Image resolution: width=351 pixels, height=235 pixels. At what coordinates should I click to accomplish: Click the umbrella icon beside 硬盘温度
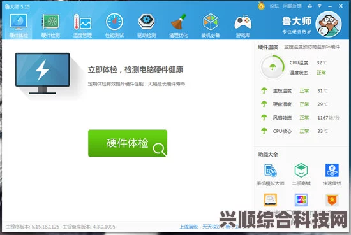[264, 104]
